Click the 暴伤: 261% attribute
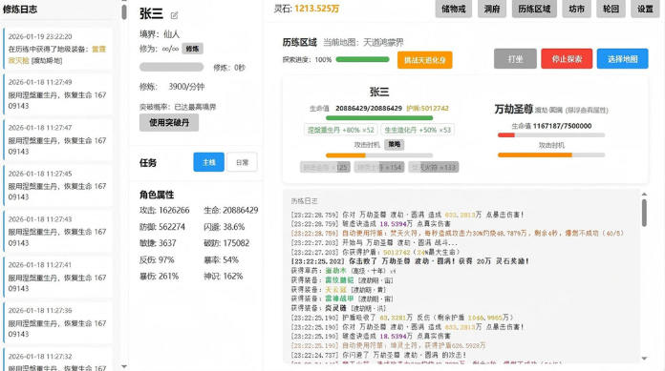Image resolution: width=665 pixels, height=371 pixels. (159, 277)
